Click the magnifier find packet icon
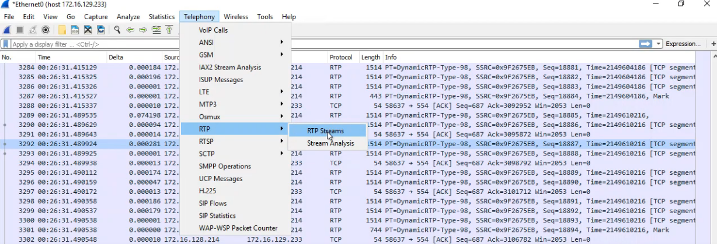 point(117,30)
